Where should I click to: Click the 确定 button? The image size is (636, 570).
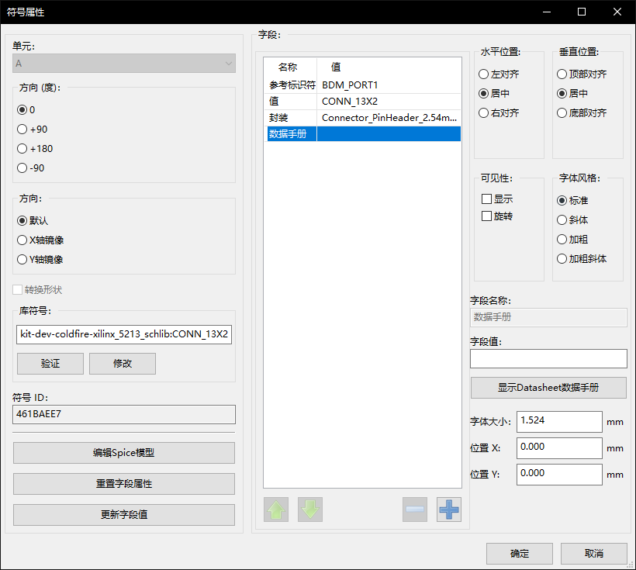[519, 554]
